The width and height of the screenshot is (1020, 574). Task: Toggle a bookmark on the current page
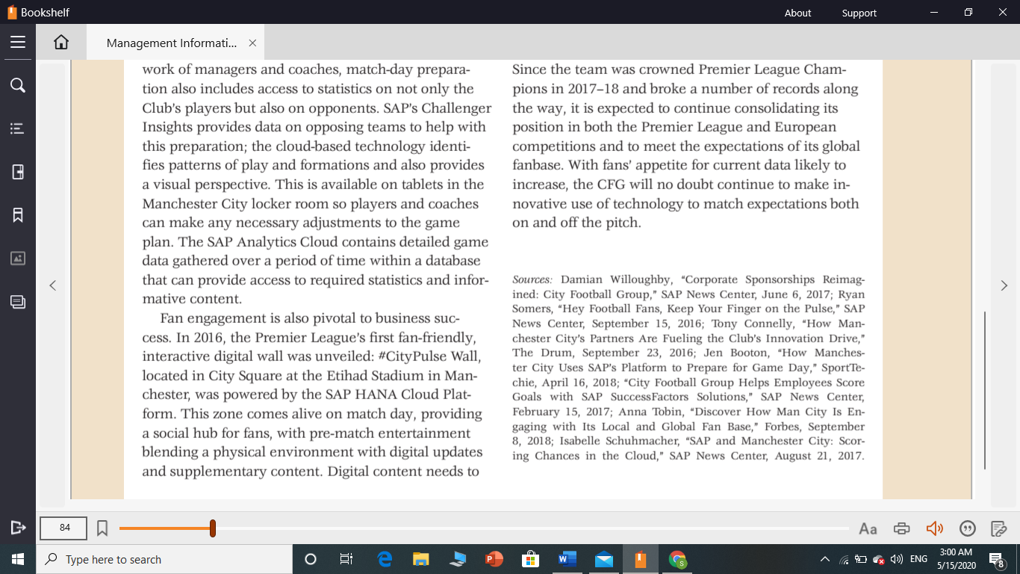tap(102, 528)
